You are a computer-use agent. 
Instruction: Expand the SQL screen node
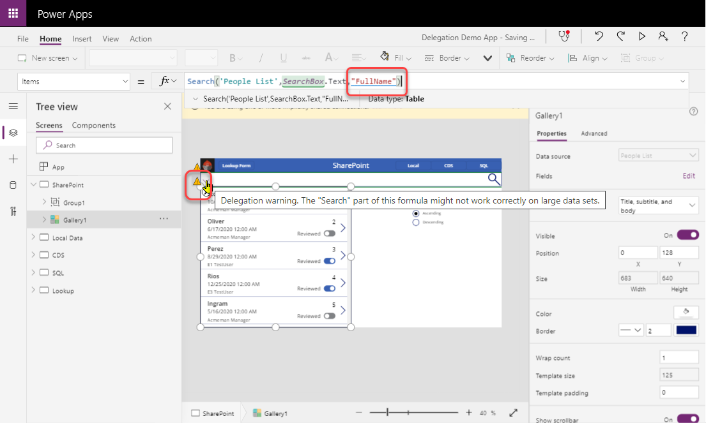click(33, 272)
